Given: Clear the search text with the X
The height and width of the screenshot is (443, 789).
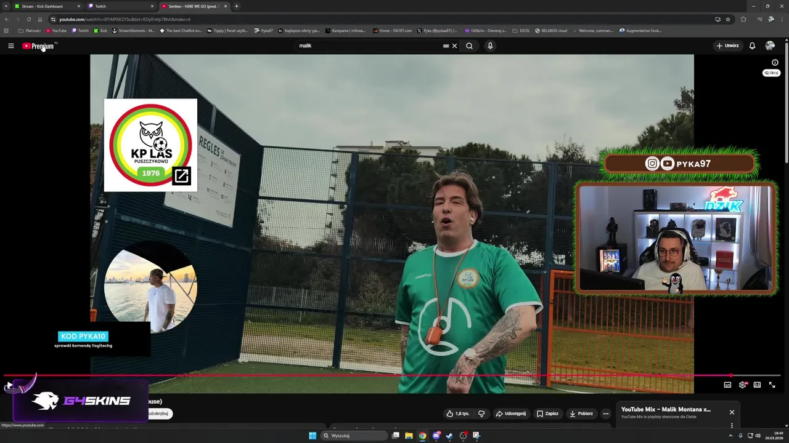Looking at the screenshot, I should click(455, 46).
